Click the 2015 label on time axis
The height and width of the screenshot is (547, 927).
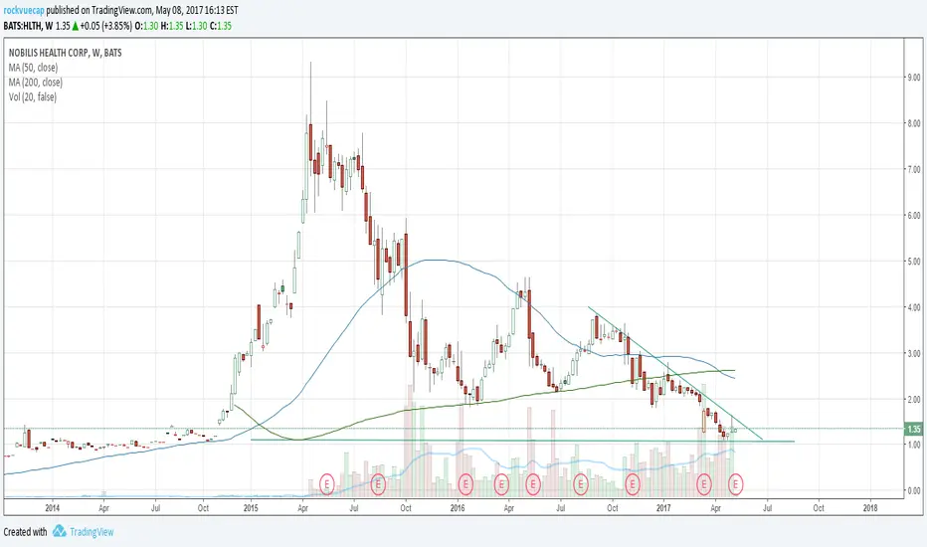[251, 507]
